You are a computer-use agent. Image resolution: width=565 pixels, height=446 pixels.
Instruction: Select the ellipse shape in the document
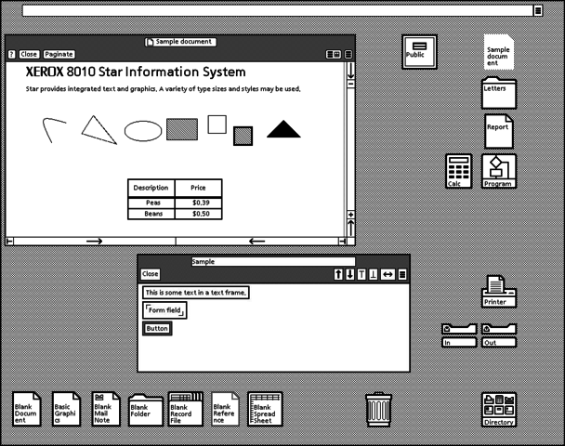[143, 131]
